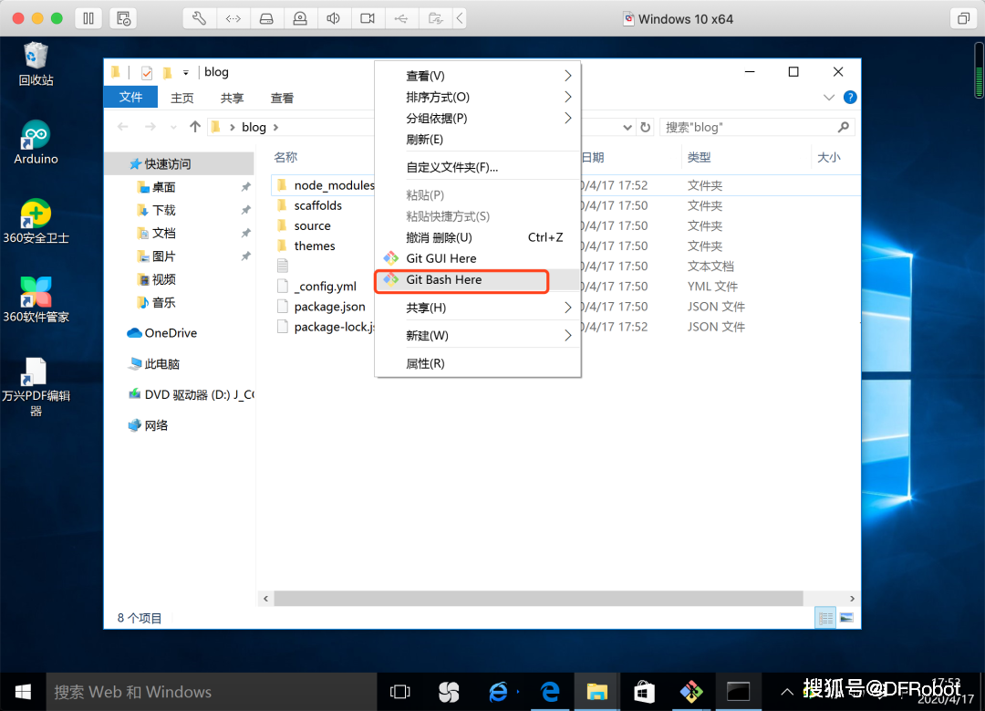Select the node_modules folder
This screenshot has width=985, height=711.
pyautogui.click(x=334, y=185)
